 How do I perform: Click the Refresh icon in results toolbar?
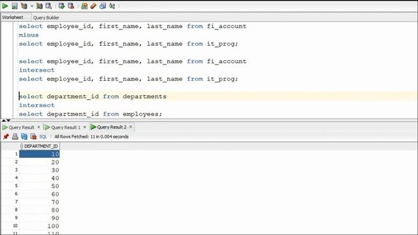click(x=24, y=136)
